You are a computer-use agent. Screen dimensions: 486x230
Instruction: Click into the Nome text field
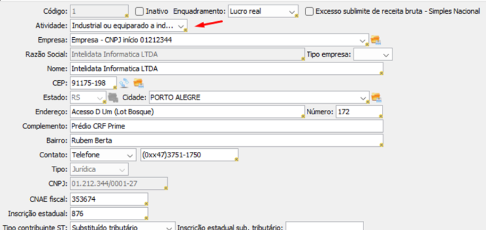point(226,69)
